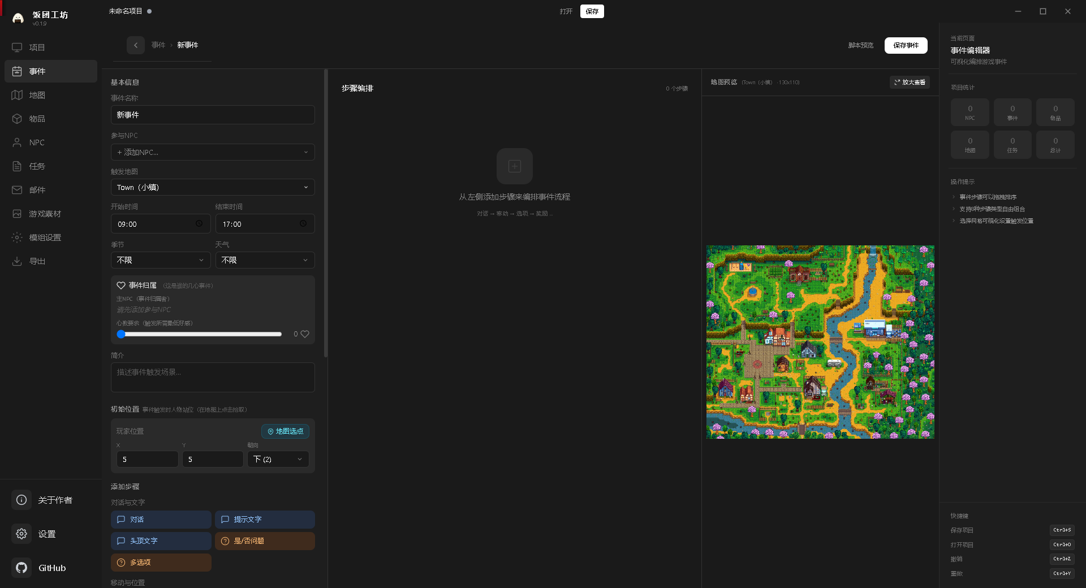Click the heart icon next to slider value

pyautogui.click(x=305, y=334)
